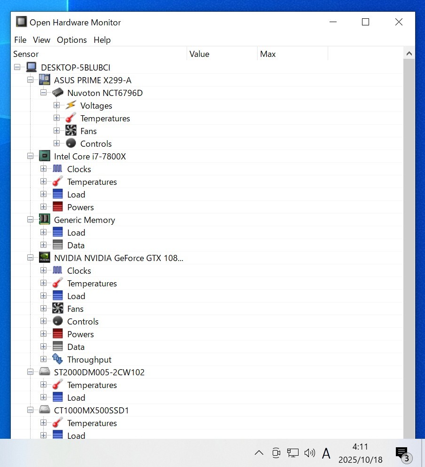The height and width of the screenshot is (467, 425).
Task: Expand the CT1000MX500SSD1 Temperatures node
Action: (43, 423)
